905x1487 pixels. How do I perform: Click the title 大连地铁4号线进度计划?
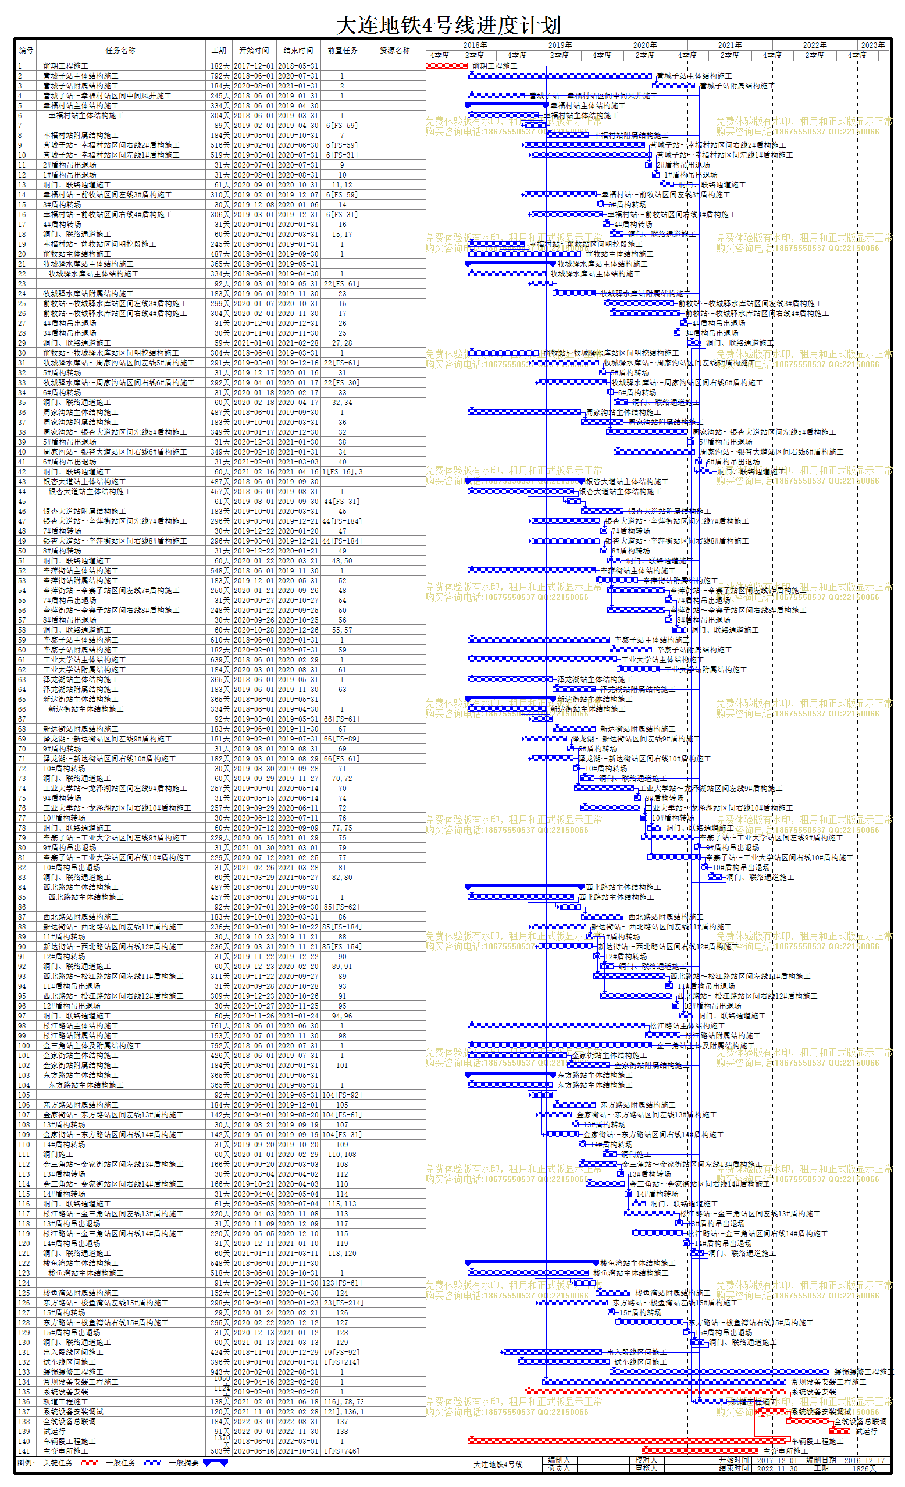448,26
